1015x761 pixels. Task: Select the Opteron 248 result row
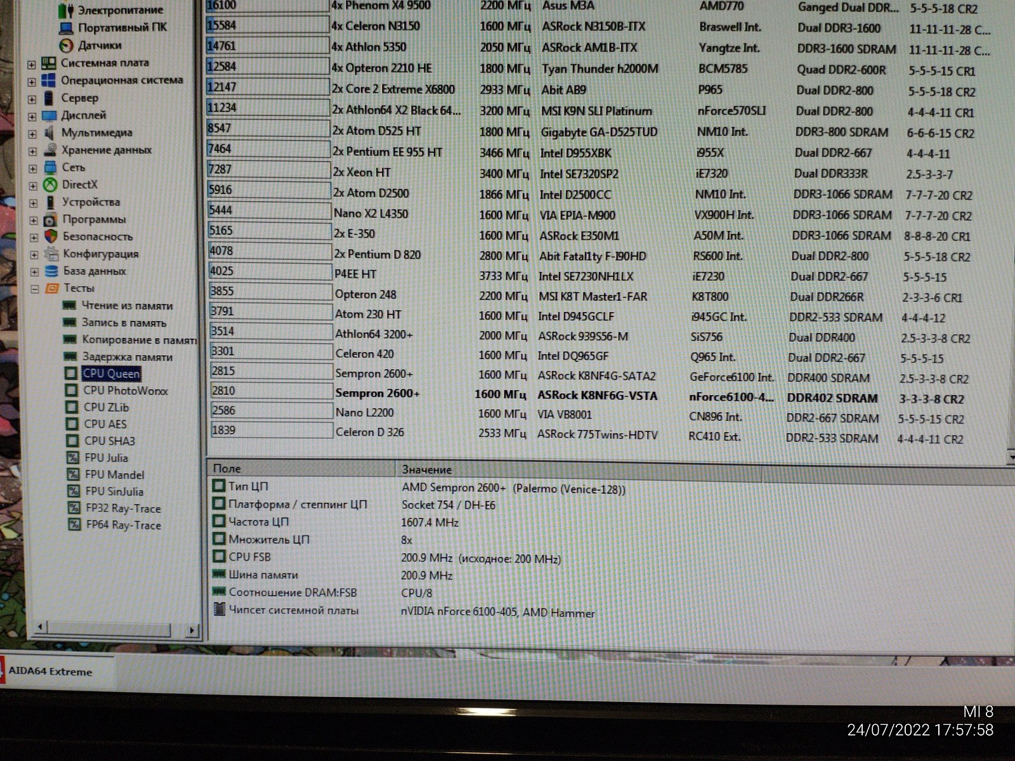point(587,295)
